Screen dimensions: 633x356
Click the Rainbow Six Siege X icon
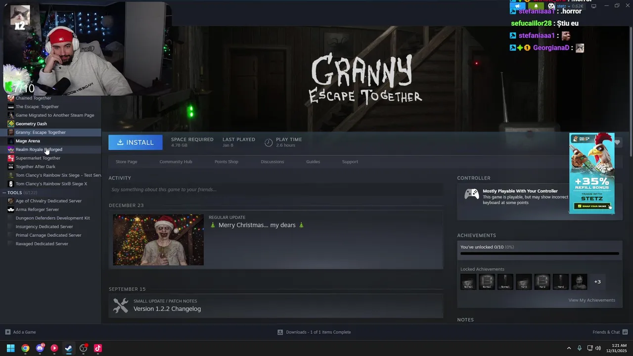point(11,184)
